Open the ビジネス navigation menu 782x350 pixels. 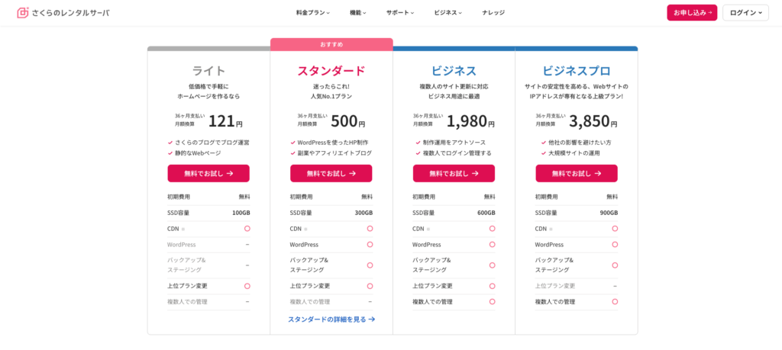[448, 13]
